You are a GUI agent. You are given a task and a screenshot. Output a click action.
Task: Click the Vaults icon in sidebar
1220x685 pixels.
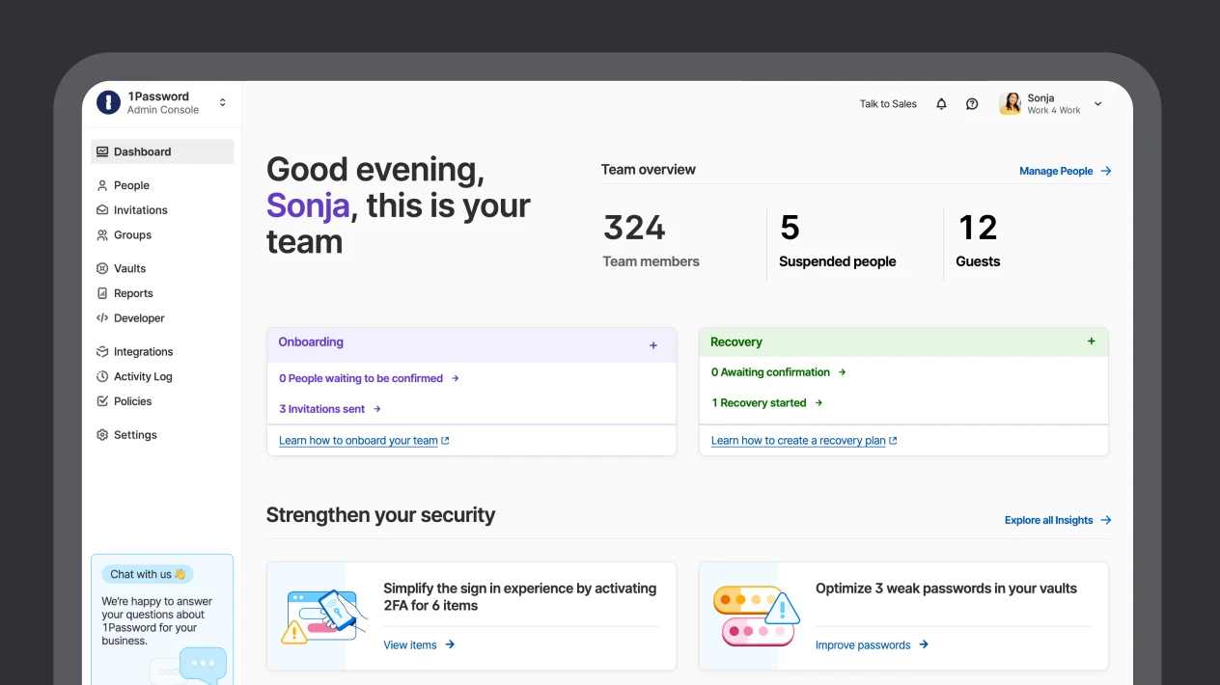[102, 268]
